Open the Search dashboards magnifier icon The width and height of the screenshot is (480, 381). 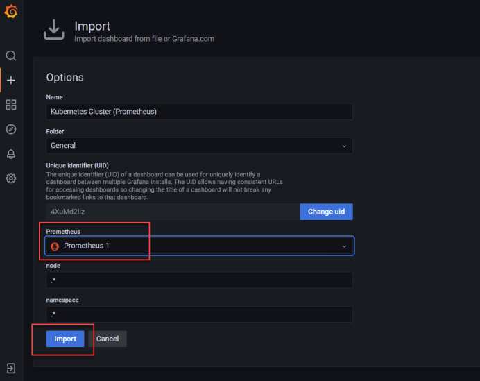click(11, 56)
